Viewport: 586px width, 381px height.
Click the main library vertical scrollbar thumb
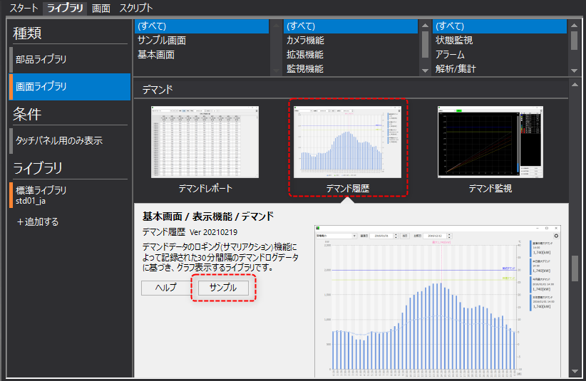574,269
